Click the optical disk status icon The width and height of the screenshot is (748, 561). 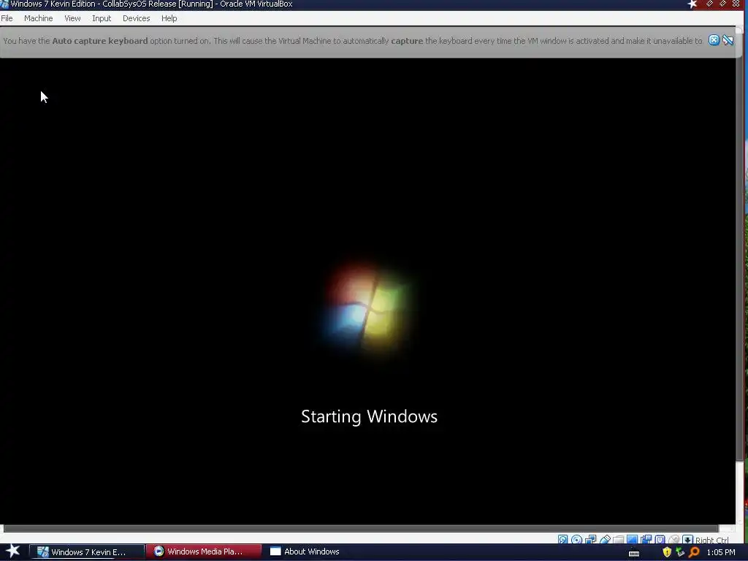coord(577,540)
